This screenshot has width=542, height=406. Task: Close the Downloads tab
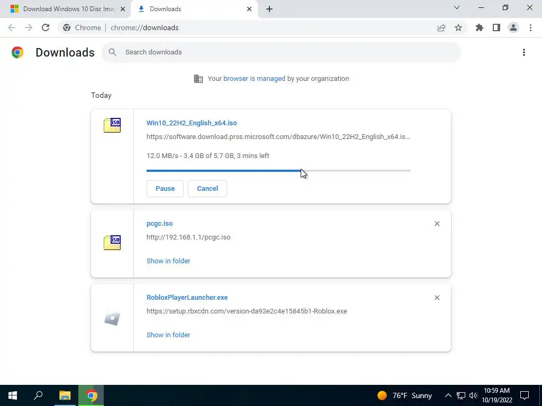(x=249, y=9)
